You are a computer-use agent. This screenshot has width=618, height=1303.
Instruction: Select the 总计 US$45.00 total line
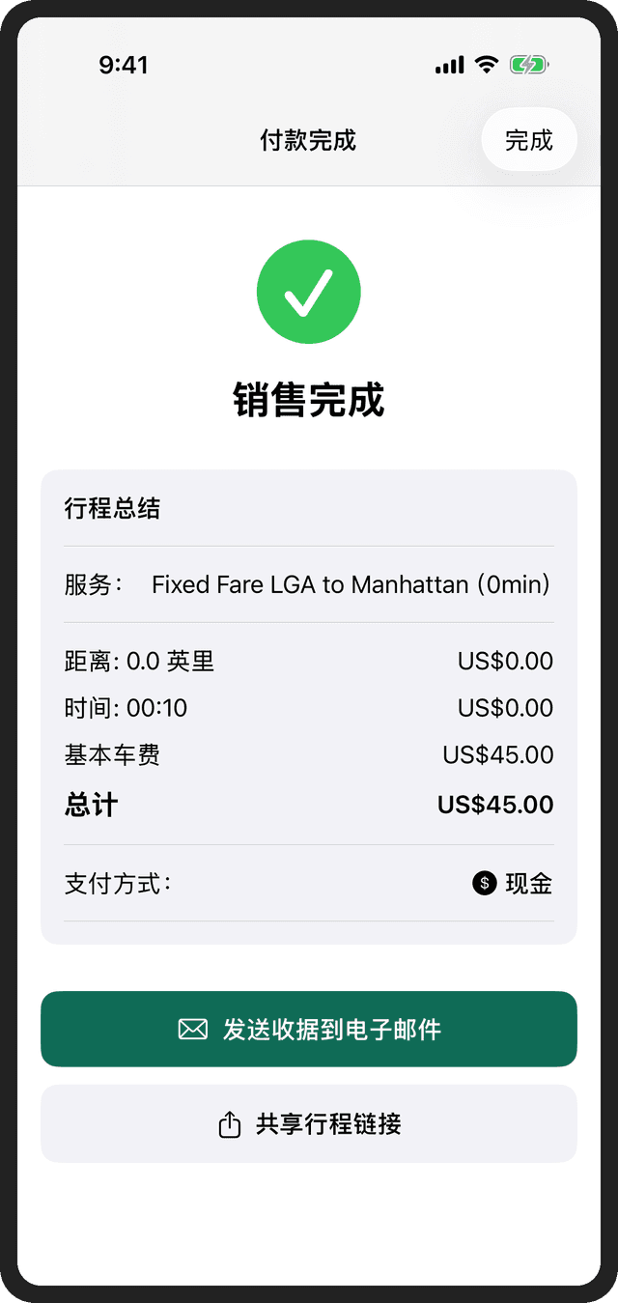coord(309,804)
